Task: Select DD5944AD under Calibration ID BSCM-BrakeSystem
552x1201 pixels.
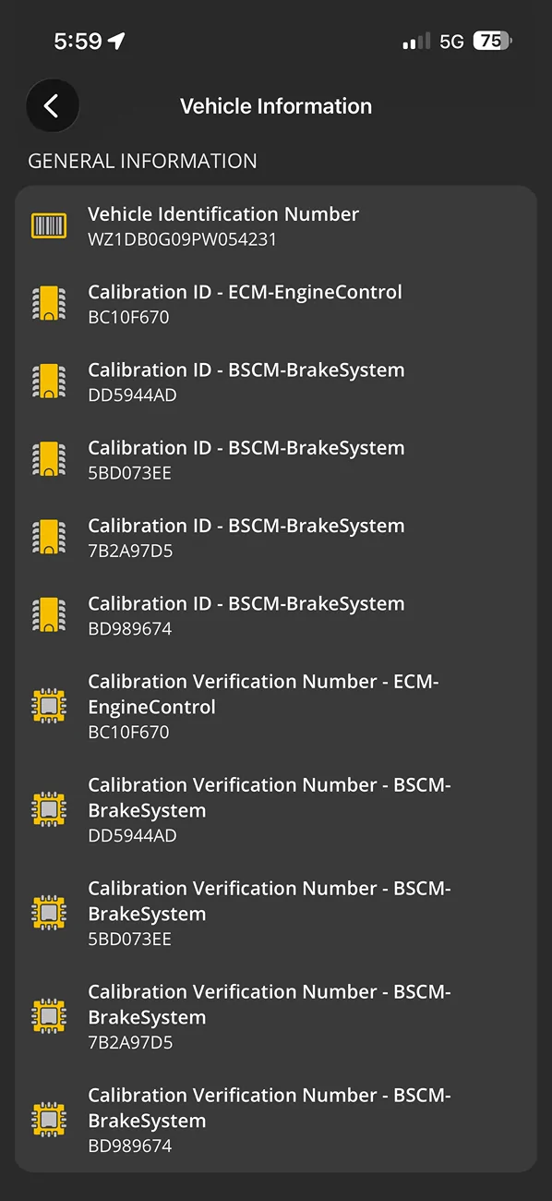Action: tap(132, 394)
